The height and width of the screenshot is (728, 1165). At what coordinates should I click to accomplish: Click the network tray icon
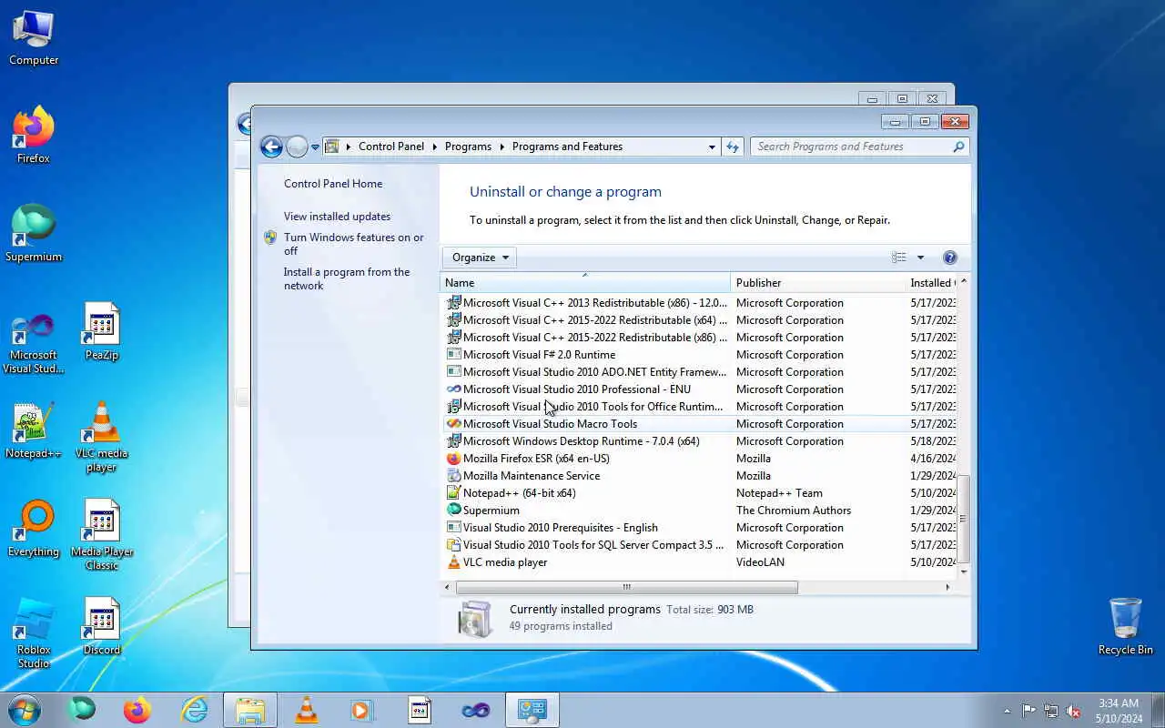[x=1051, y=711]
